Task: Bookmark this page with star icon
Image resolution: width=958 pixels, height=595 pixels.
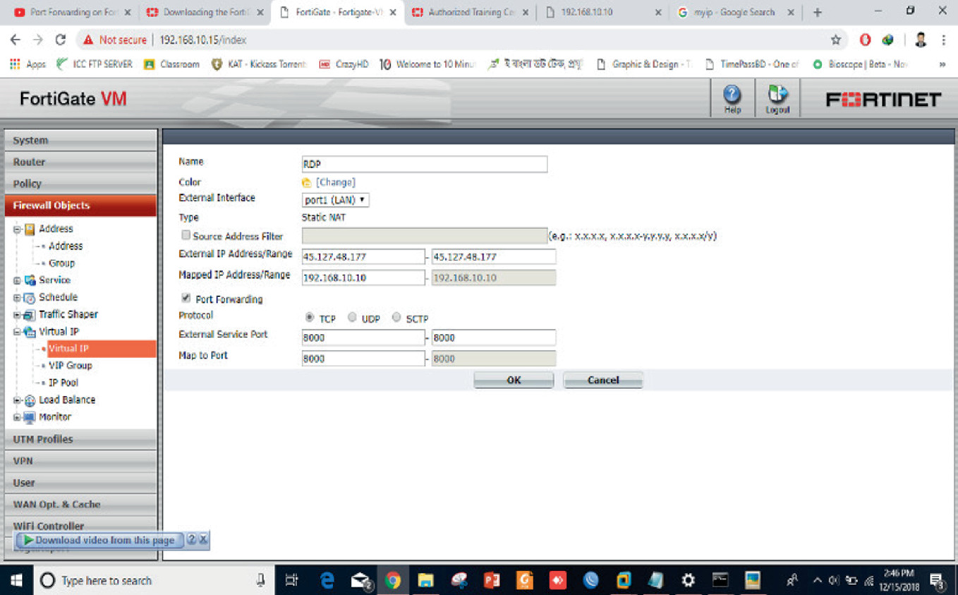Action: pyautogui.click(x=836, y=40)
